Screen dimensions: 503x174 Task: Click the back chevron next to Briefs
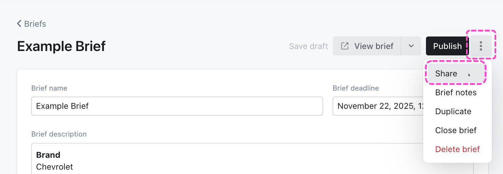point(19,24)
